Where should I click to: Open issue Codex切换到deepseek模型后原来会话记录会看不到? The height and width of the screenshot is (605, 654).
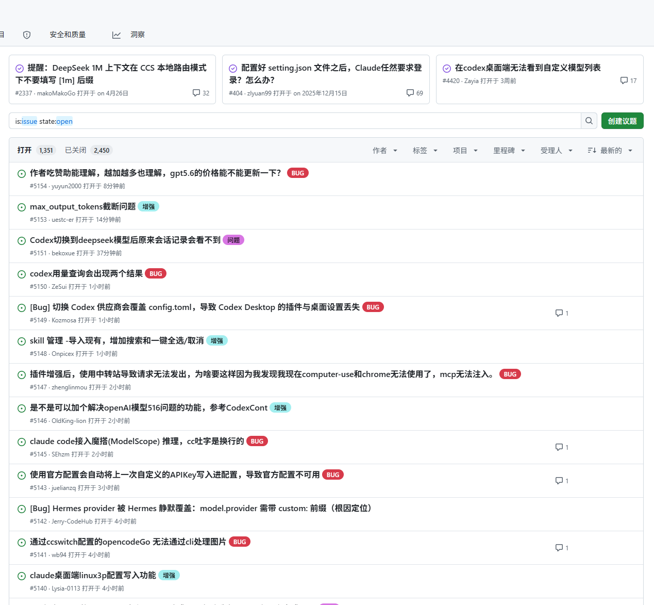coord(125,240)
